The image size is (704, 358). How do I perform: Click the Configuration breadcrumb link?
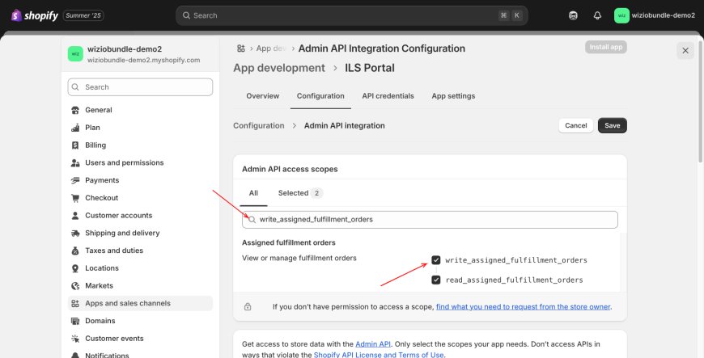259,125
